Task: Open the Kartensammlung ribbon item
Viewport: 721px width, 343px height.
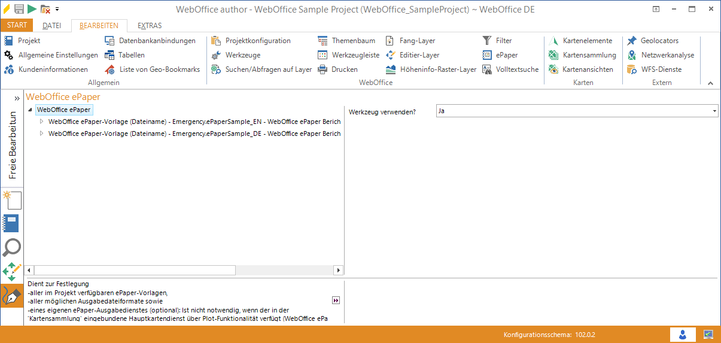Action: [583, 55]
